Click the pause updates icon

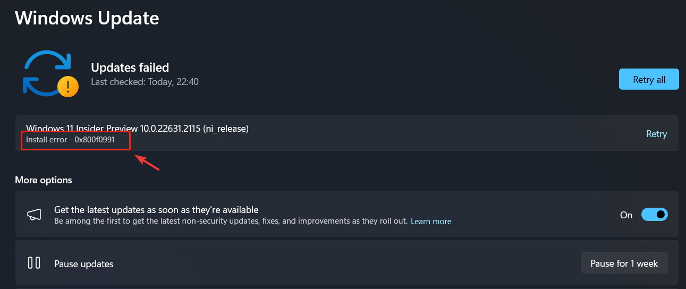[34, 263]
